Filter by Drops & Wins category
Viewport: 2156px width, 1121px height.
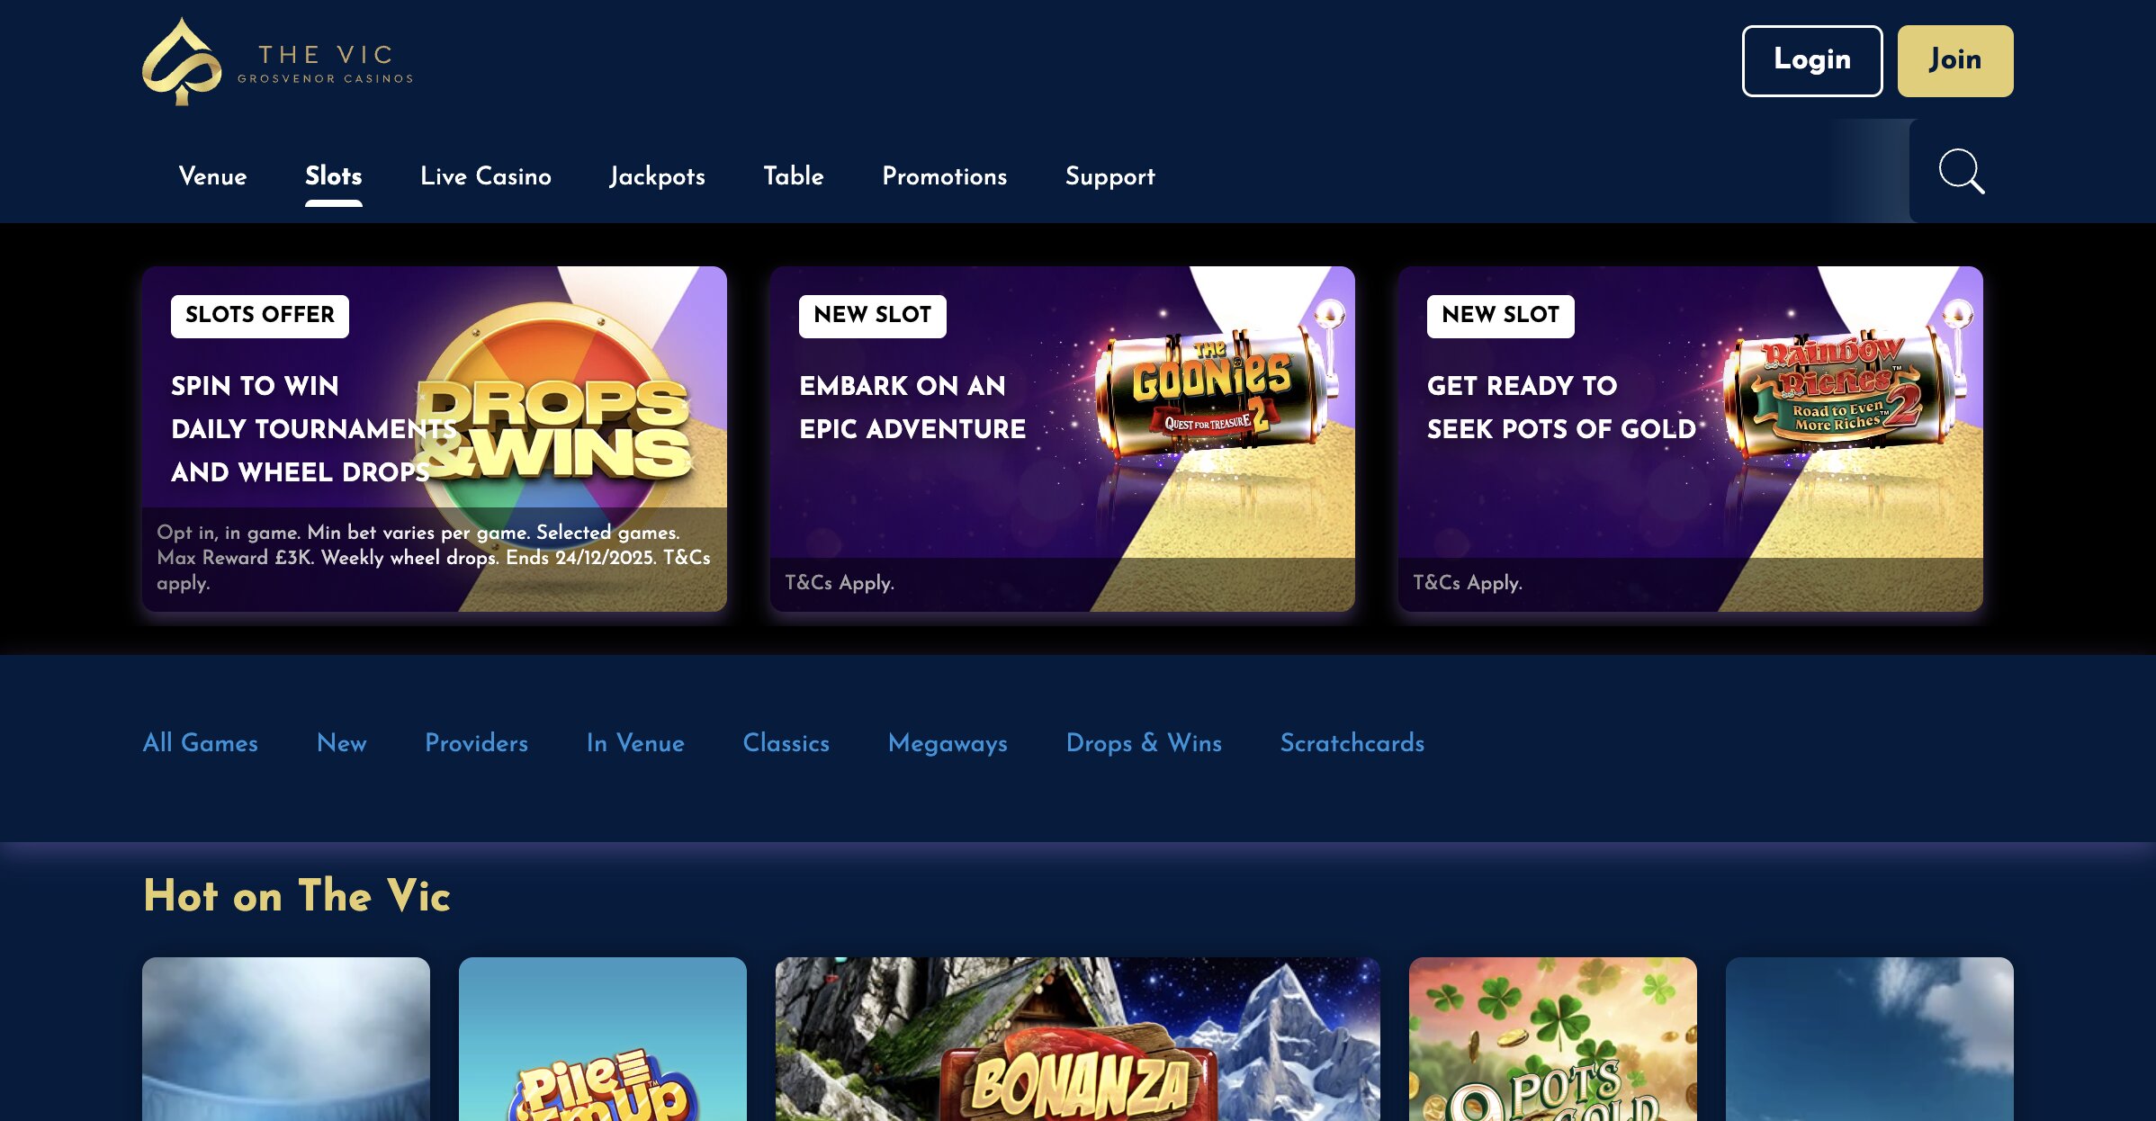point(1143,743)
